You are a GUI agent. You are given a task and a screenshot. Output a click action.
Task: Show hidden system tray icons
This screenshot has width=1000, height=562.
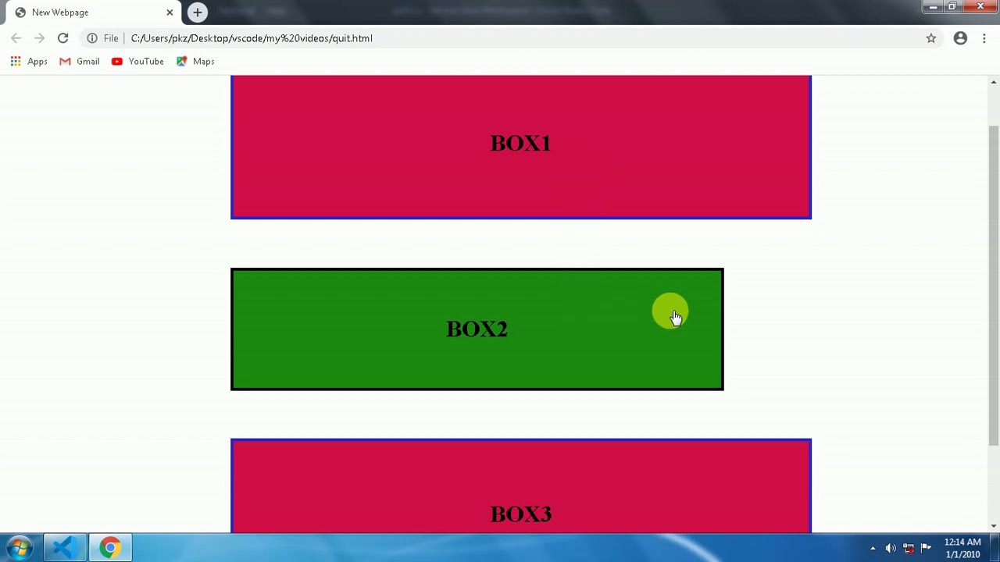873,548
